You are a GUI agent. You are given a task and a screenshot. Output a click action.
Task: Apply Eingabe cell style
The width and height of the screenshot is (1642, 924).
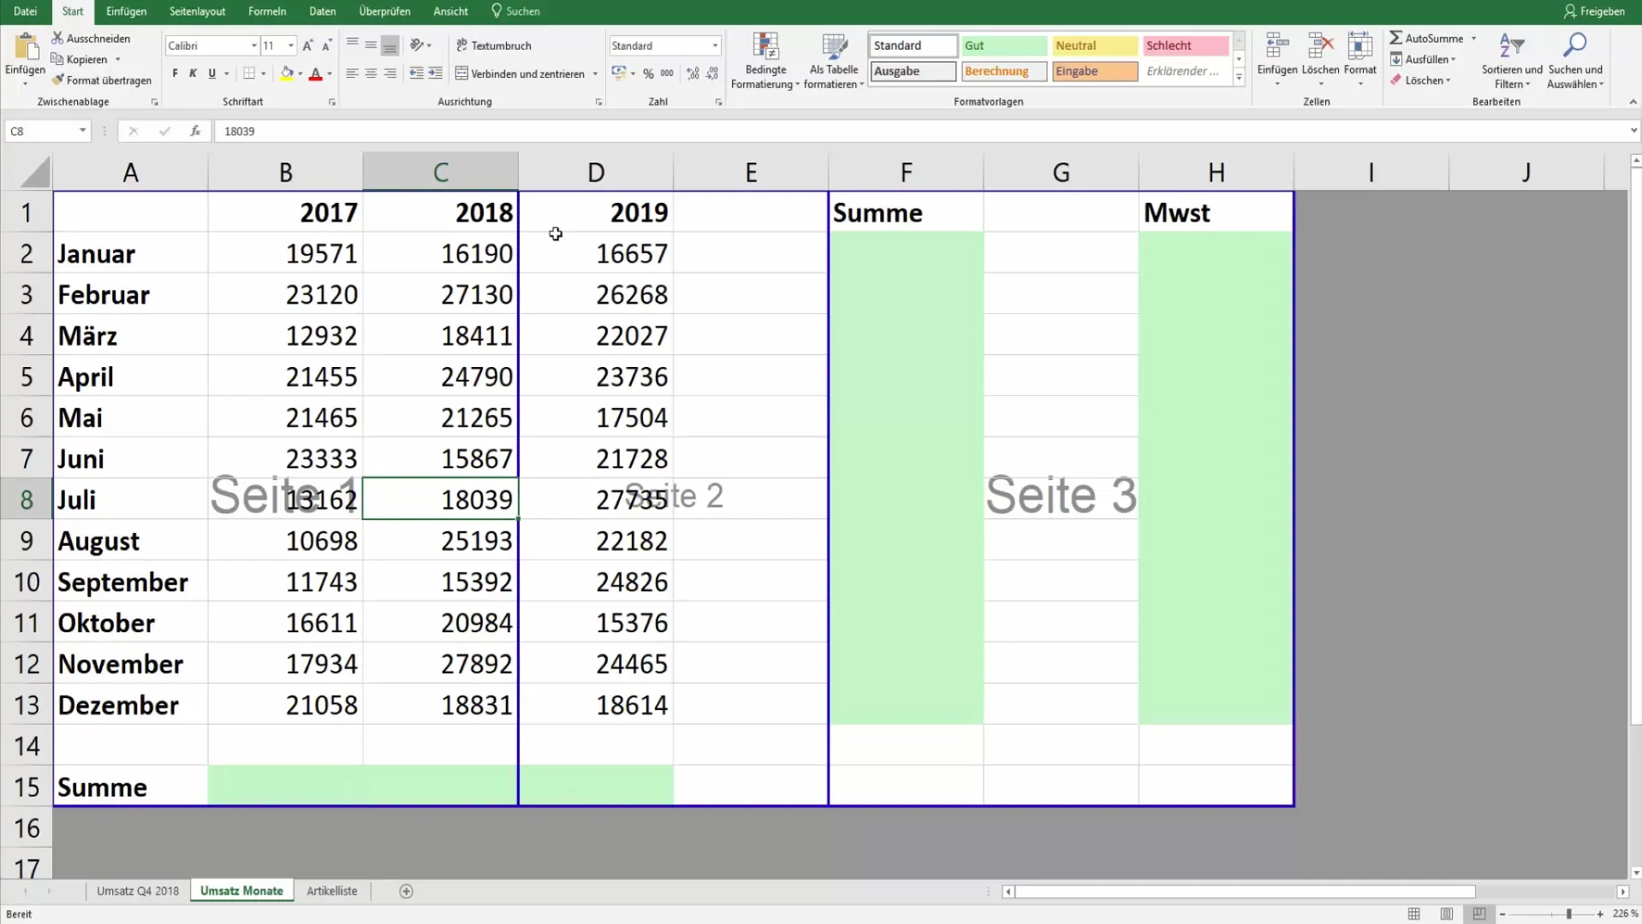(1094, 71)
